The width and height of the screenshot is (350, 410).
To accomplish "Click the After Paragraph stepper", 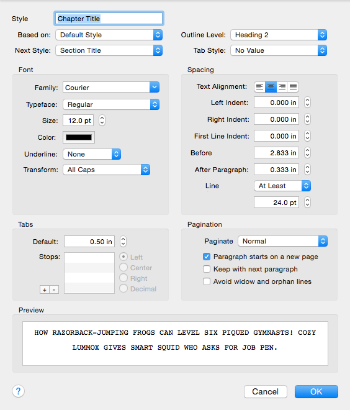I will tap(307, 170).
